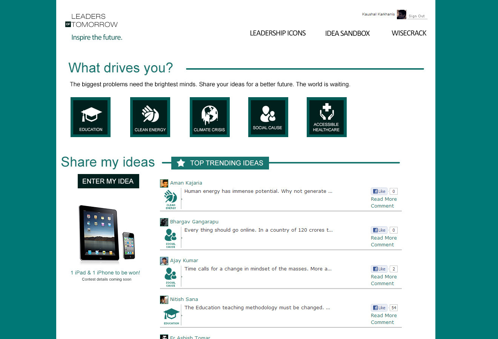This screenshot has height=339, width=498.
Task: Select the Top Trending Ideas tab
Action: [220, 163]
